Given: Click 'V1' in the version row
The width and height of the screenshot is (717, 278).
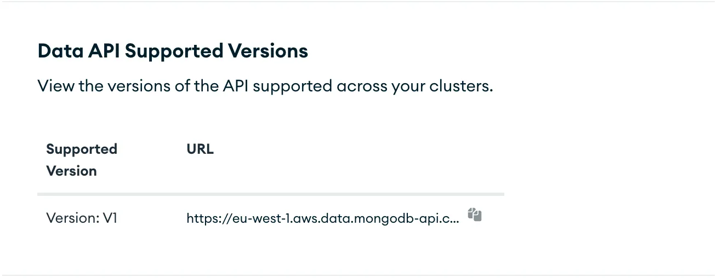Looking at the screenshot, I should tap(110, 218).
